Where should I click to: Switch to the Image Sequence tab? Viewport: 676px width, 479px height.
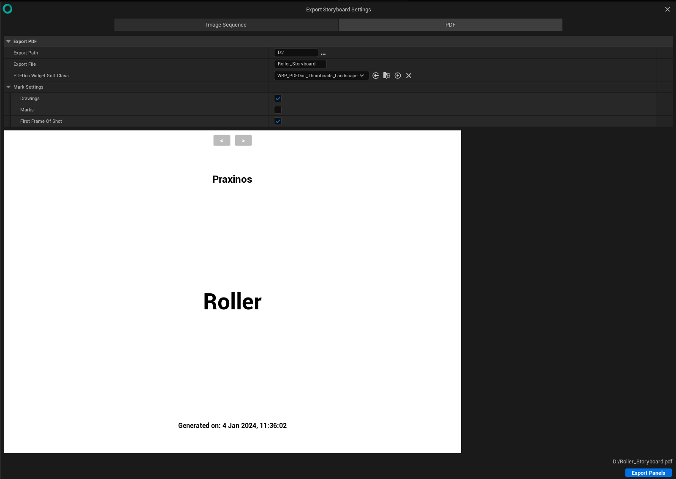(x=226, y=24)
